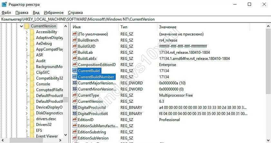
Task: Click the CompositionEditionID value icon
Action: (75, 65)
